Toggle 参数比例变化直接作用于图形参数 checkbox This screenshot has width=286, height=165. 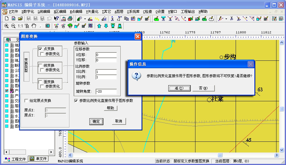(x=76, y=101)
